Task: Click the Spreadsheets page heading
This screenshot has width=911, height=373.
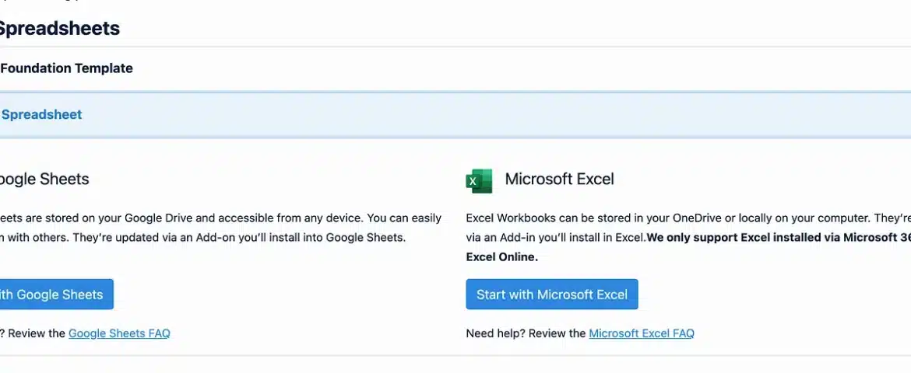Action: tap(58, 28)
